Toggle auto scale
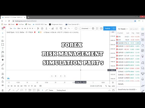This screenshot has width=145, height=108. (113, 86)
